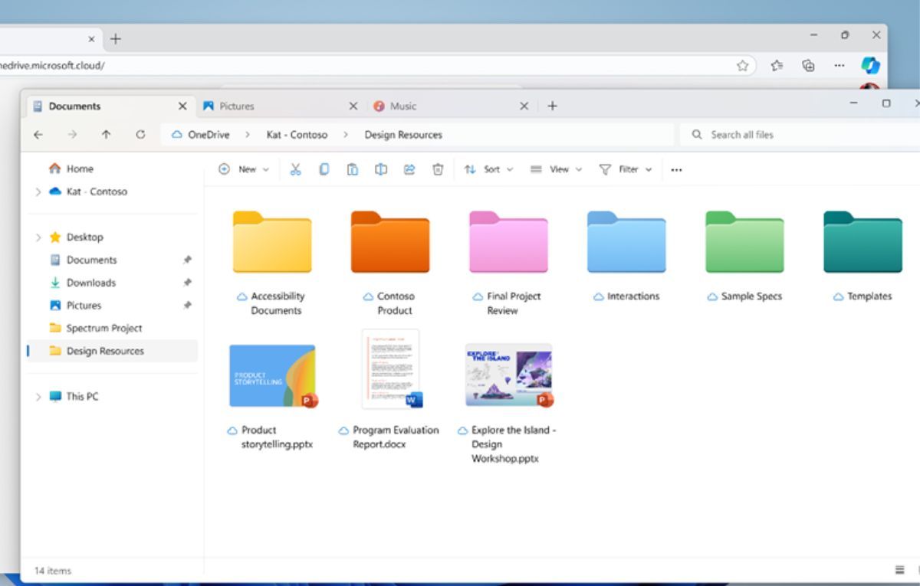Click the Up arrow navigation button
Screen dimensions: 920x586
point(106,135)
